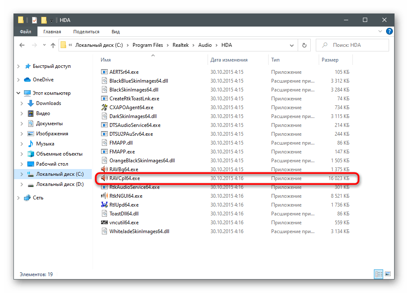The height and width of the screenshot is (293, 408).
Task: Click the vncutil64.exe file icon
Action: point(104,223)
